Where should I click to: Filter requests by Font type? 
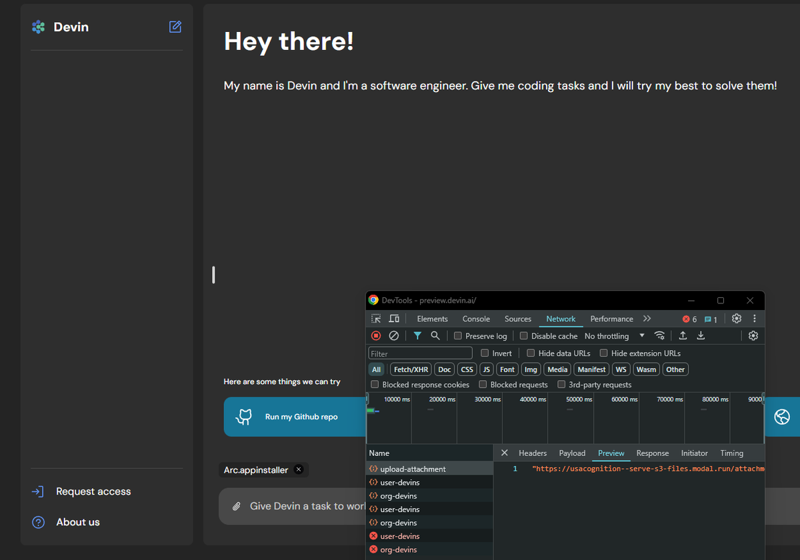coord(507,369)
